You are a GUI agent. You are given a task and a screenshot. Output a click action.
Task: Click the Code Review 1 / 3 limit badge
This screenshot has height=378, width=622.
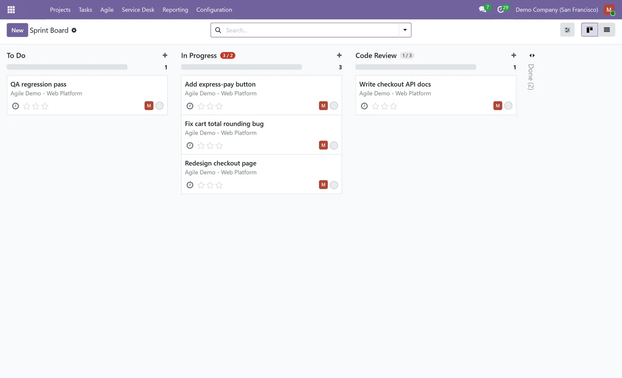(407, 56)
